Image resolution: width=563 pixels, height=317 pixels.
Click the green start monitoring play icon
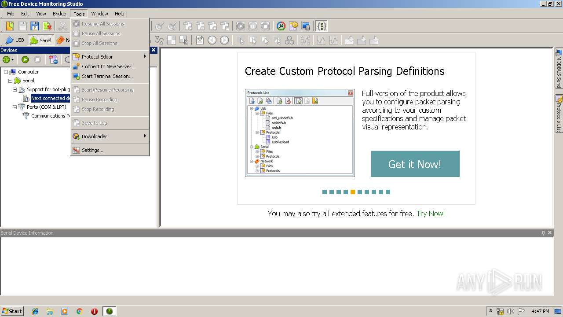click(x=25, y=59)
